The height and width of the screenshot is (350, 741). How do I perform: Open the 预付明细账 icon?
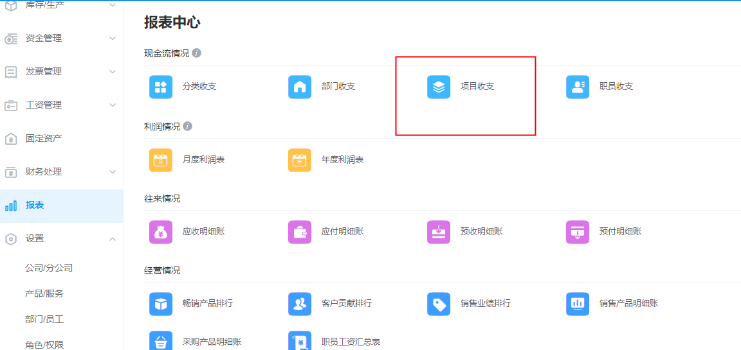point(578,232)
